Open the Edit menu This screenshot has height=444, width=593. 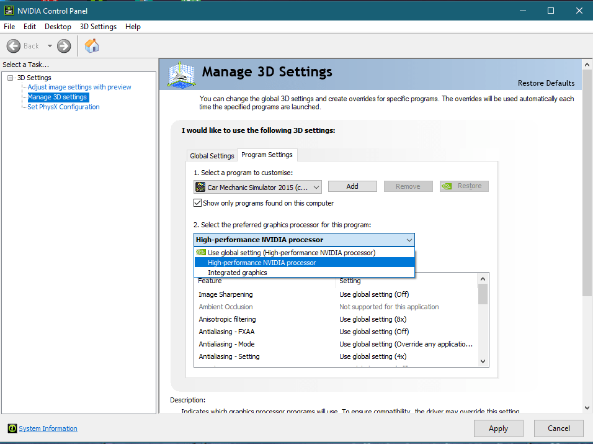click(30, 27)
